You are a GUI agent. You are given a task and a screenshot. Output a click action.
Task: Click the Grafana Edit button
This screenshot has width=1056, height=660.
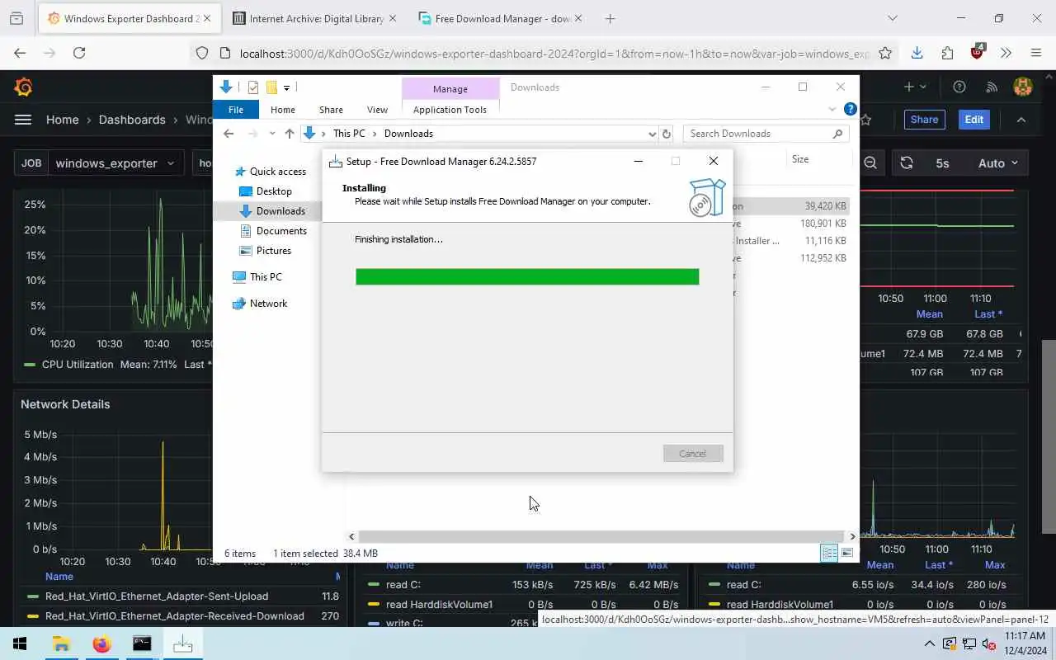coord(974,120)
